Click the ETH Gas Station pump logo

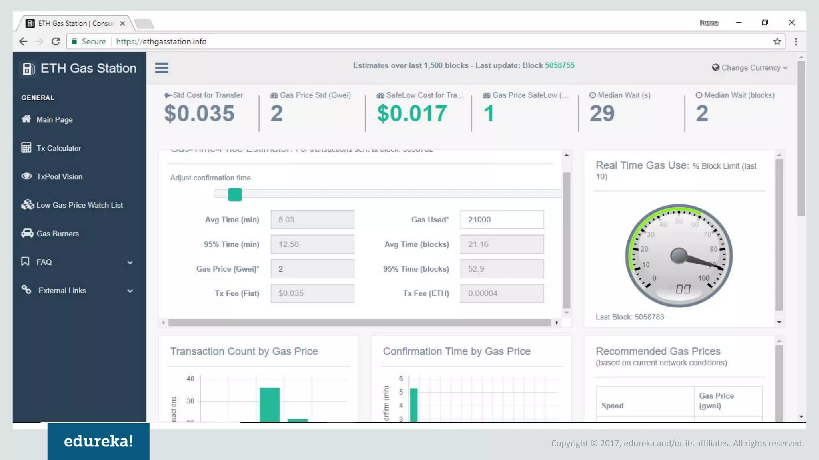[x=28, y=69]
